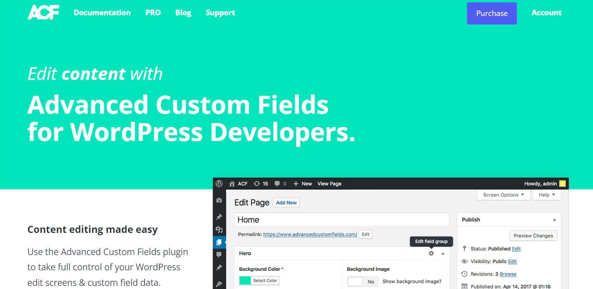The width and height of the screenshot is (593, 289).
Task: Open the Account menu item
Action: point(547,12)
